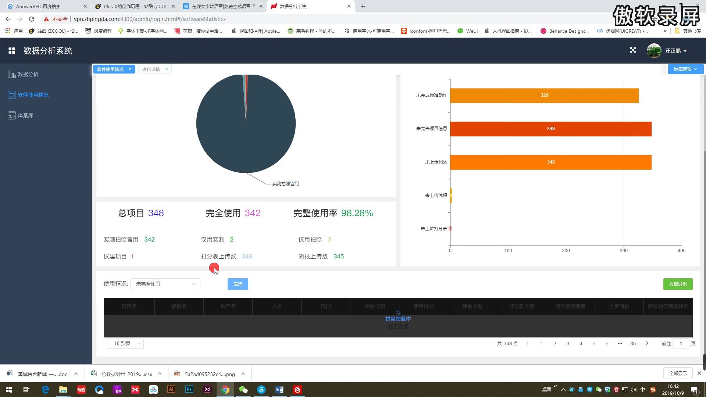Open the 标签选项 dropdown

click(685, 69)
